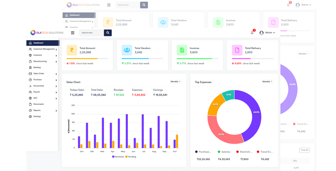336x171 pixels.
Task: Click the Search here field in front window
Action: [91, 33]
